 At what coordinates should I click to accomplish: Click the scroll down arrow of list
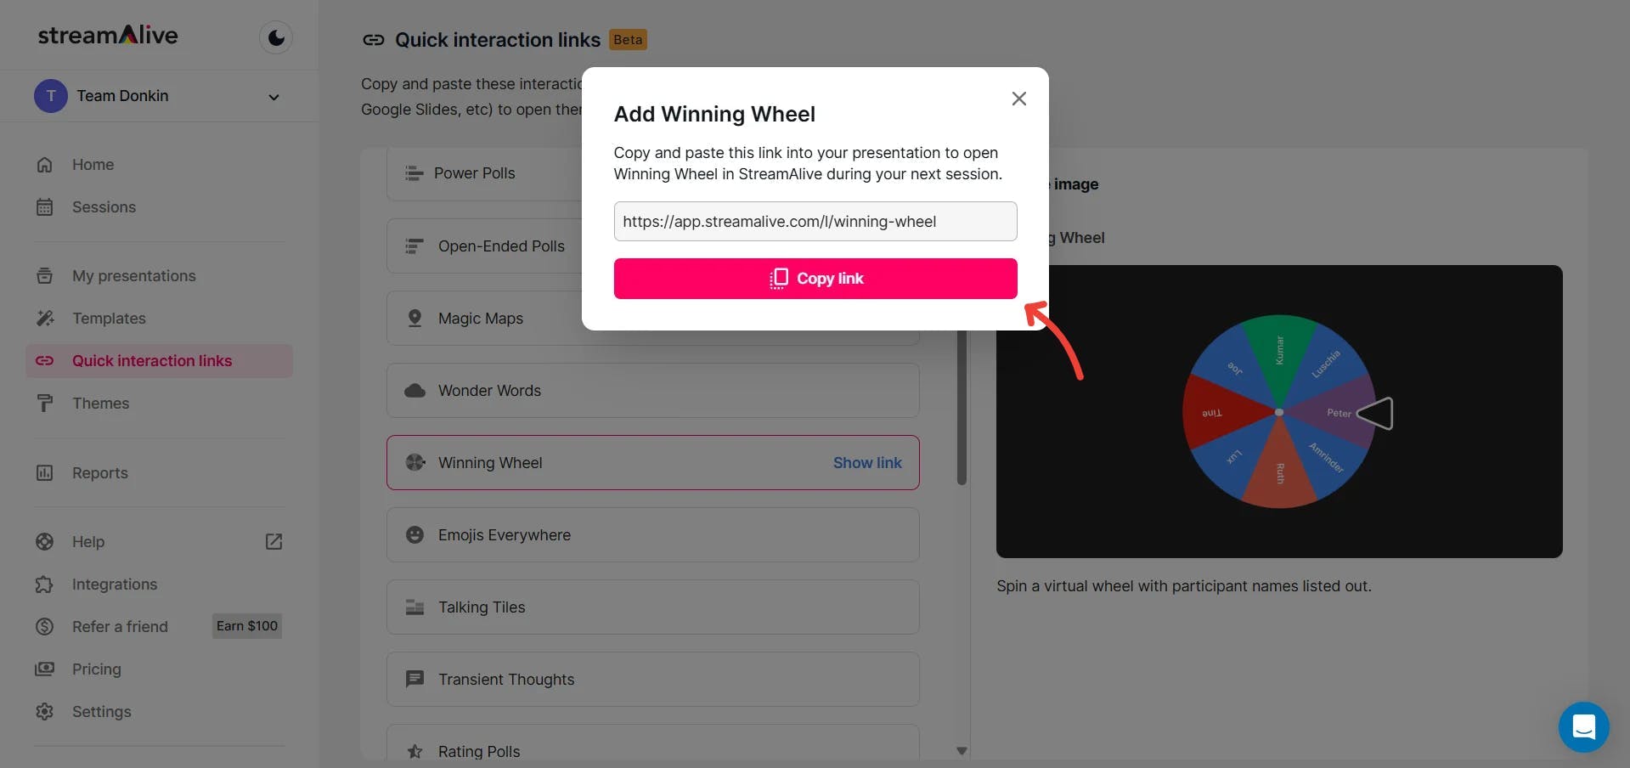click(x=962, y=751)
